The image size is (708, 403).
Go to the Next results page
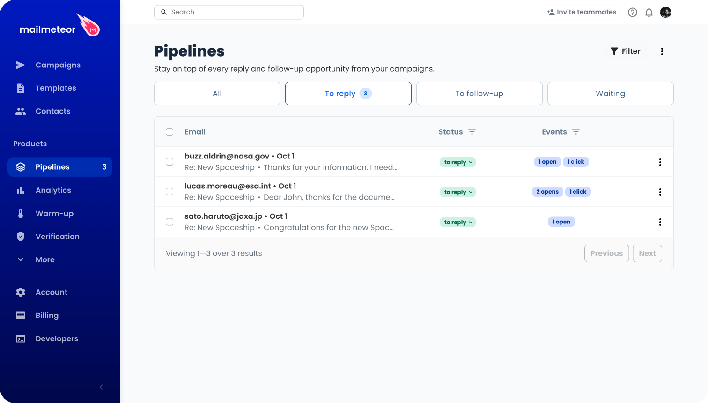648,253
